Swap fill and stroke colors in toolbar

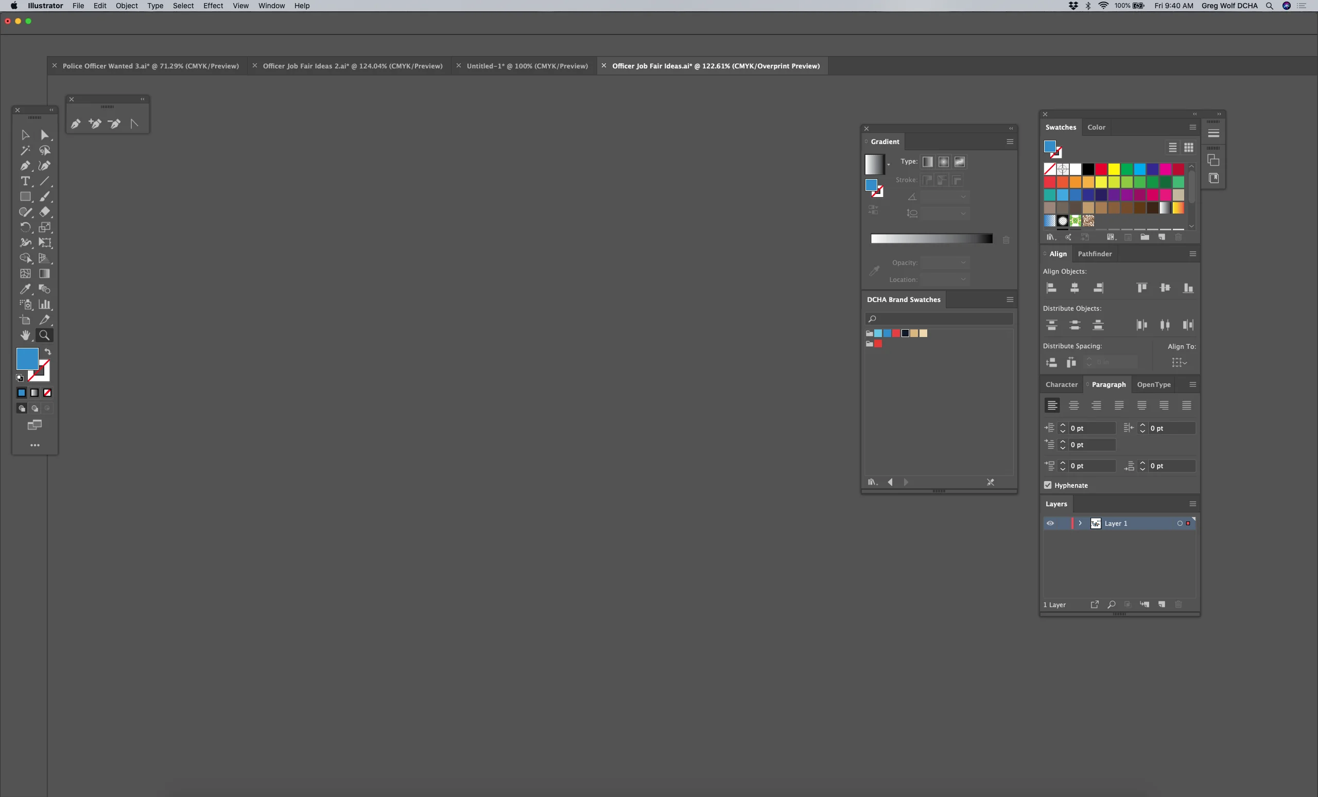(47, 352)
